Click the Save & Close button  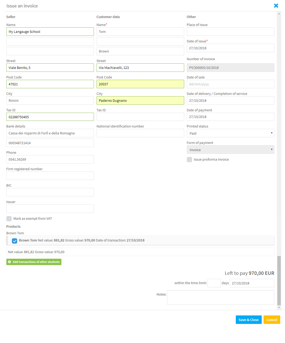click(x=249, y=320)
